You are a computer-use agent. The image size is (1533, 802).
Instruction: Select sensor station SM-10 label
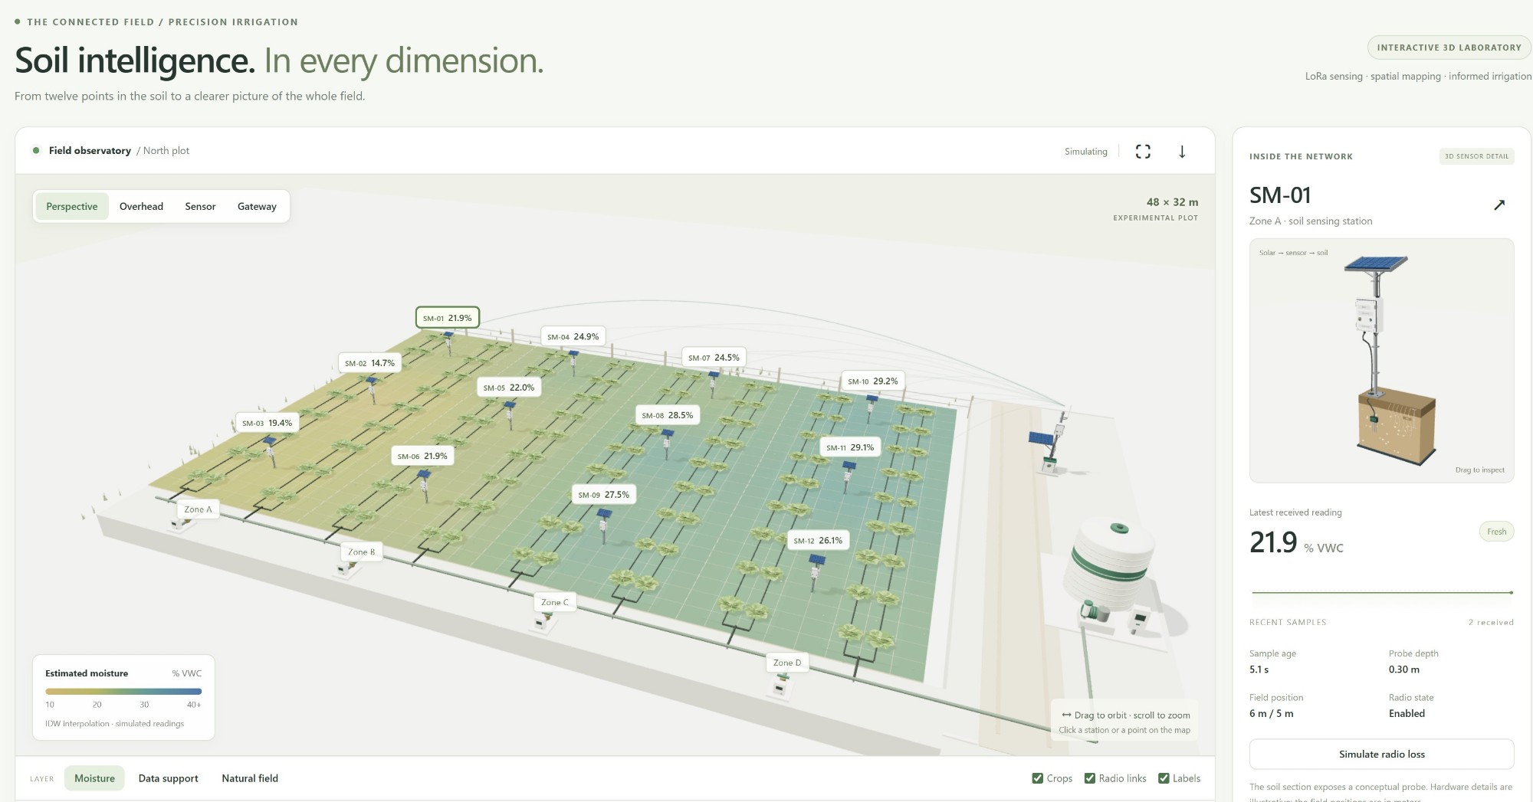coord(873,381)
